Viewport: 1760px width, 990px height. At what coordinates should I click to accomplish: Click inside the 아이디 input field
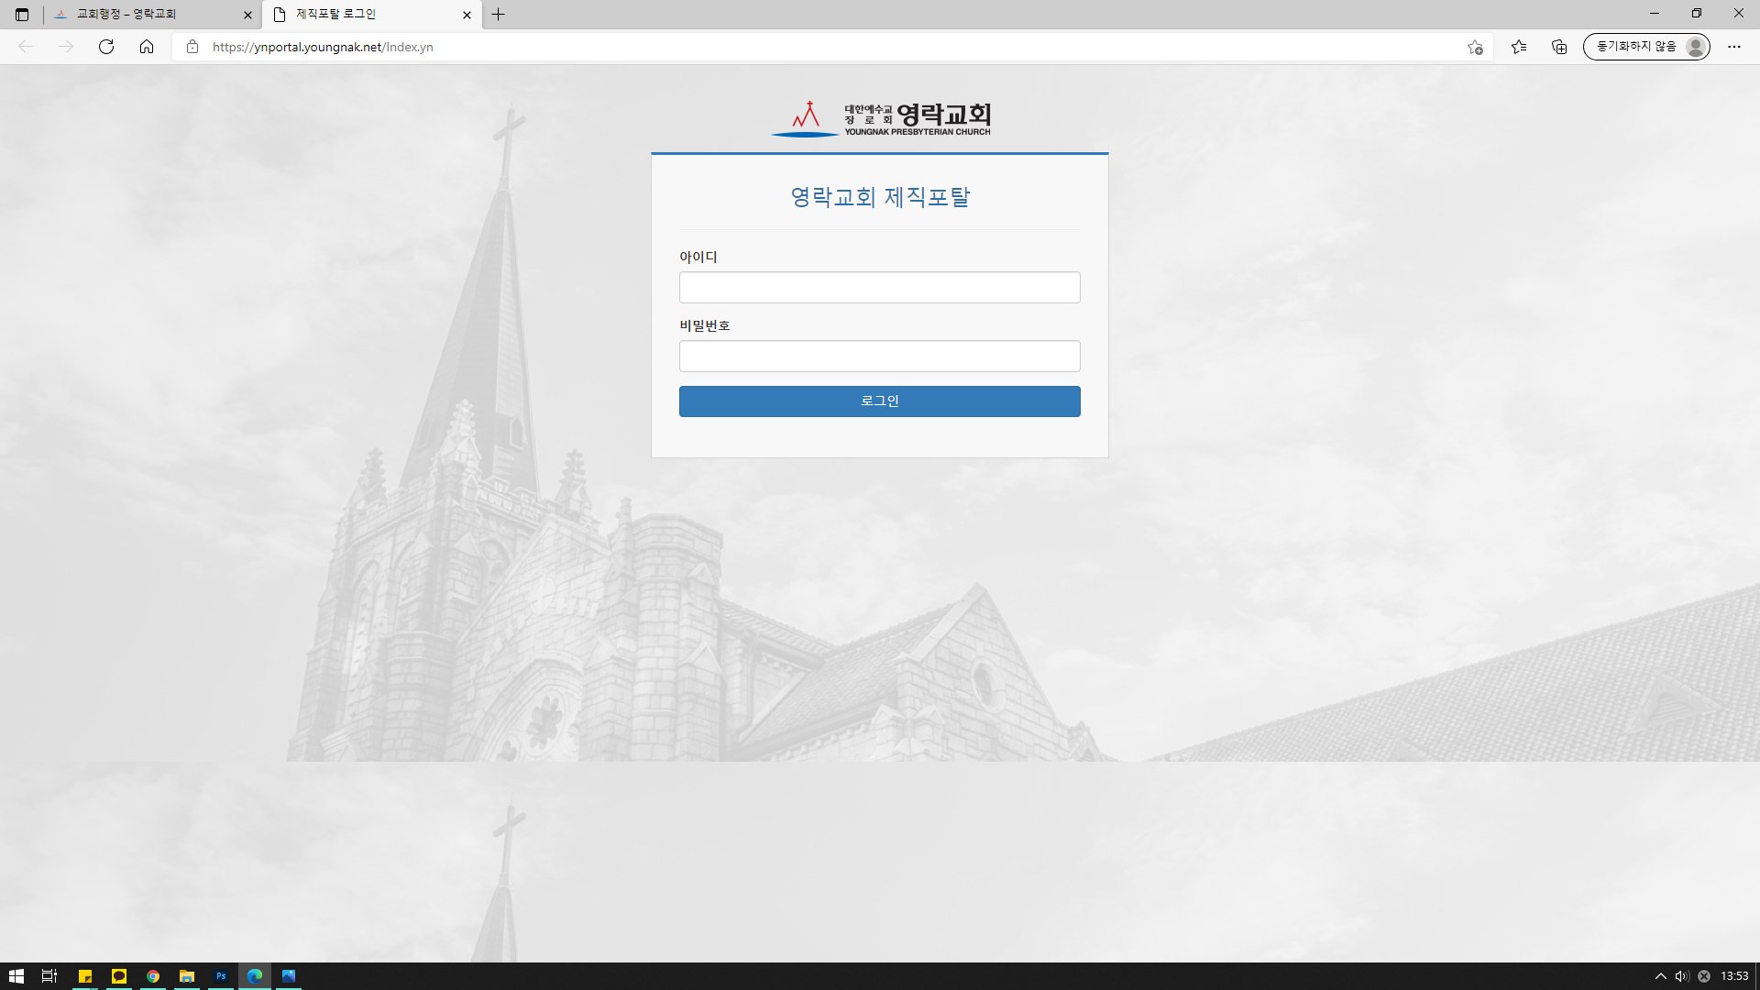coord(879,287)
